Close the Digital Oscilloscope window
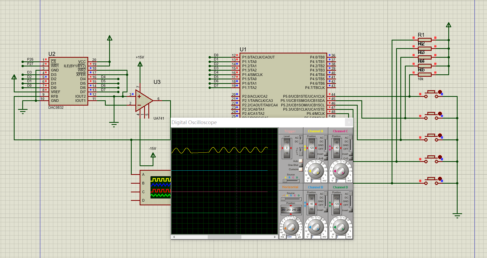This screenshot has height=258, width=487. (349, 122)
